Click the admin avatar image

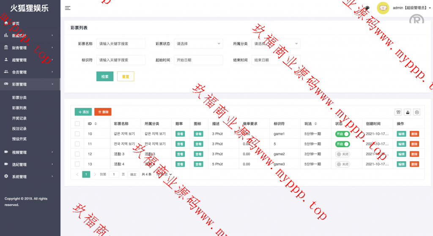383,8
